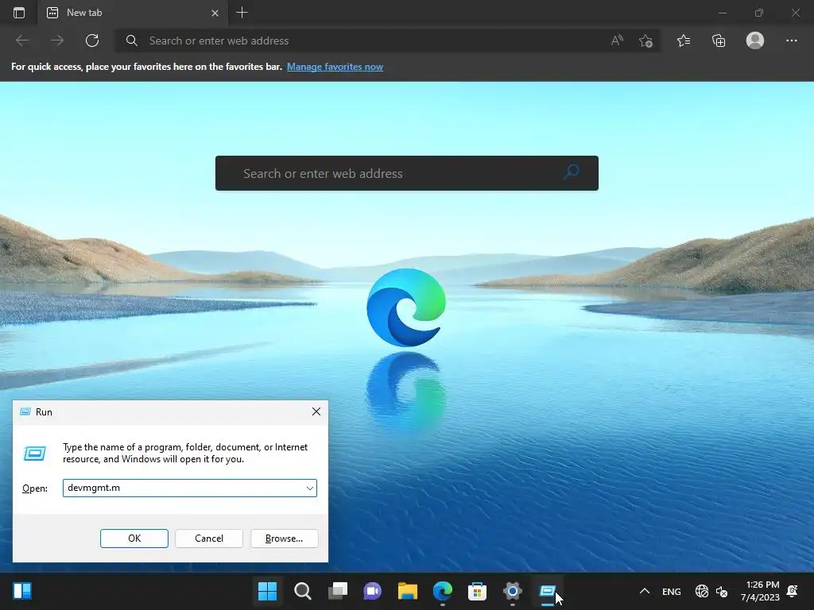Click Manage favorites now link

coord(335,67)
